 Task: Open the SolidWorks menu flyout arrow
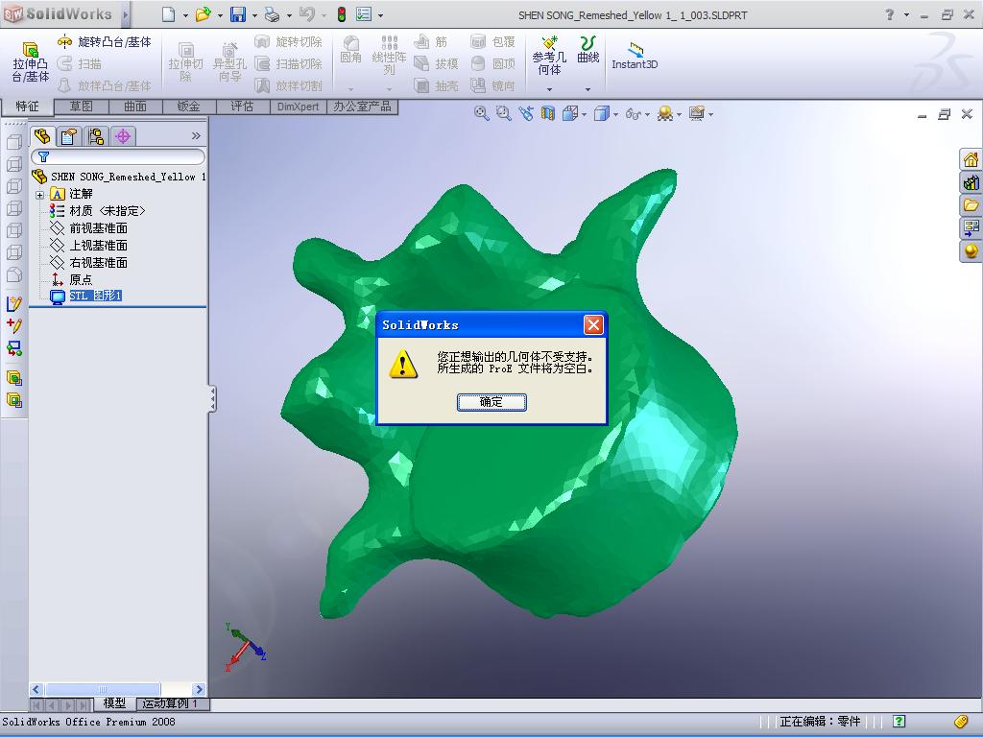[126, 14]
